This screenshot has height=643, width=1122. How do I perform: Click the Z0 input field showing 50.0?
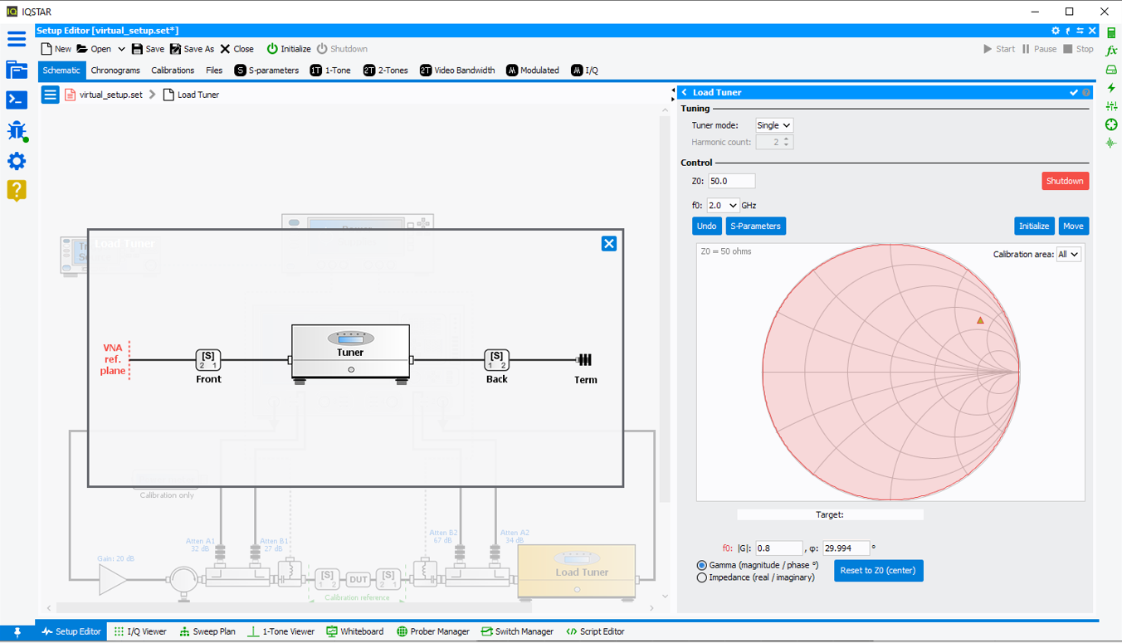[x=731, y=181]
